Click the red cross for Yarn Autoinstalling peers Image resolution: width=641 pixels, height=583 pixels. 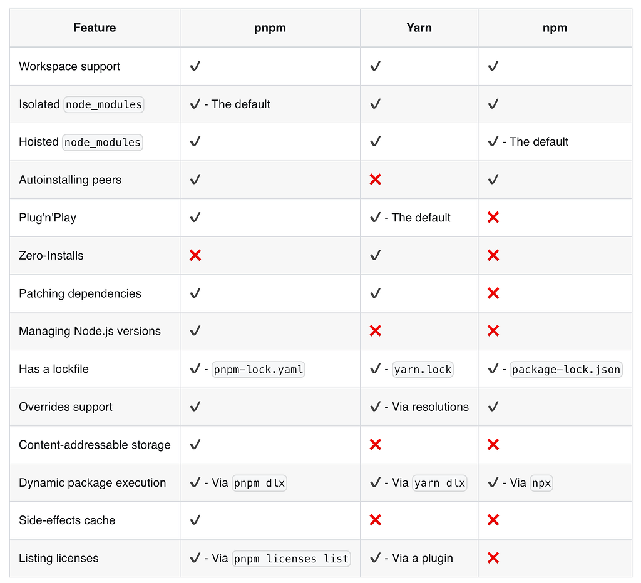pyautogui.click(x=376, y=180)
